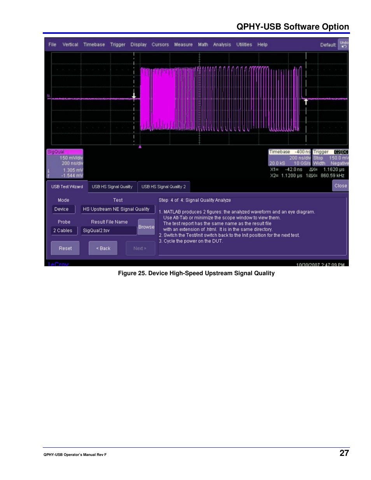This screenshot has height=480, width=371.
Task: Click the ΔX= 1.1620 µs readout
Action: [327, 169]
